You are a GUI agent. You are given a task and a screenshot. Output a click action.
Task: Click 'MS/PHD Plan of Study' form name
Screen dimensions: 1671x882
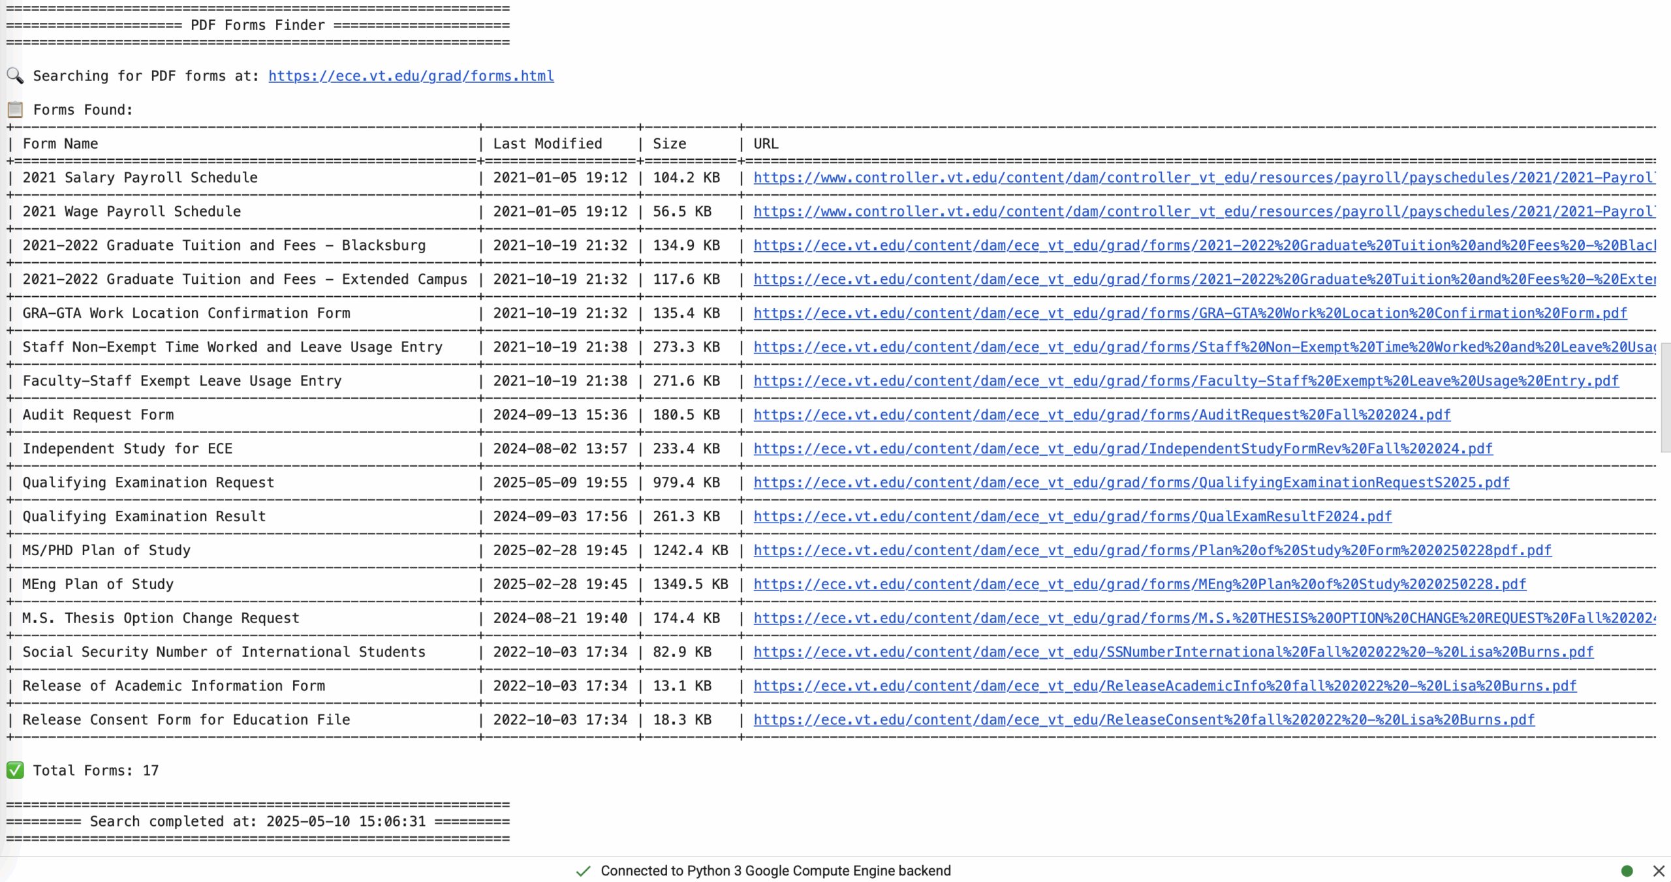pos(106,551)
